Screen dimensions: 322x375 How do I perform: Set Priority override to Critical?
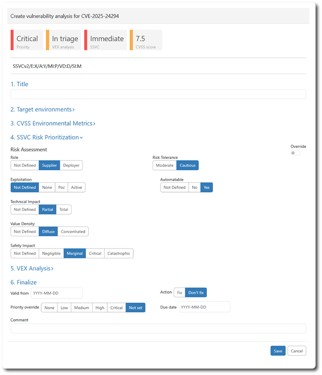pyautogui.click(x=117, y=307)
